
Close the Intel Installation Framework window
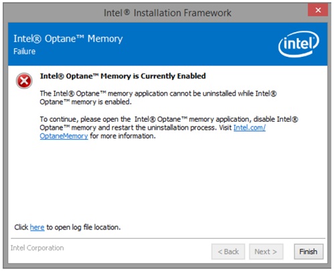[318, 10]
